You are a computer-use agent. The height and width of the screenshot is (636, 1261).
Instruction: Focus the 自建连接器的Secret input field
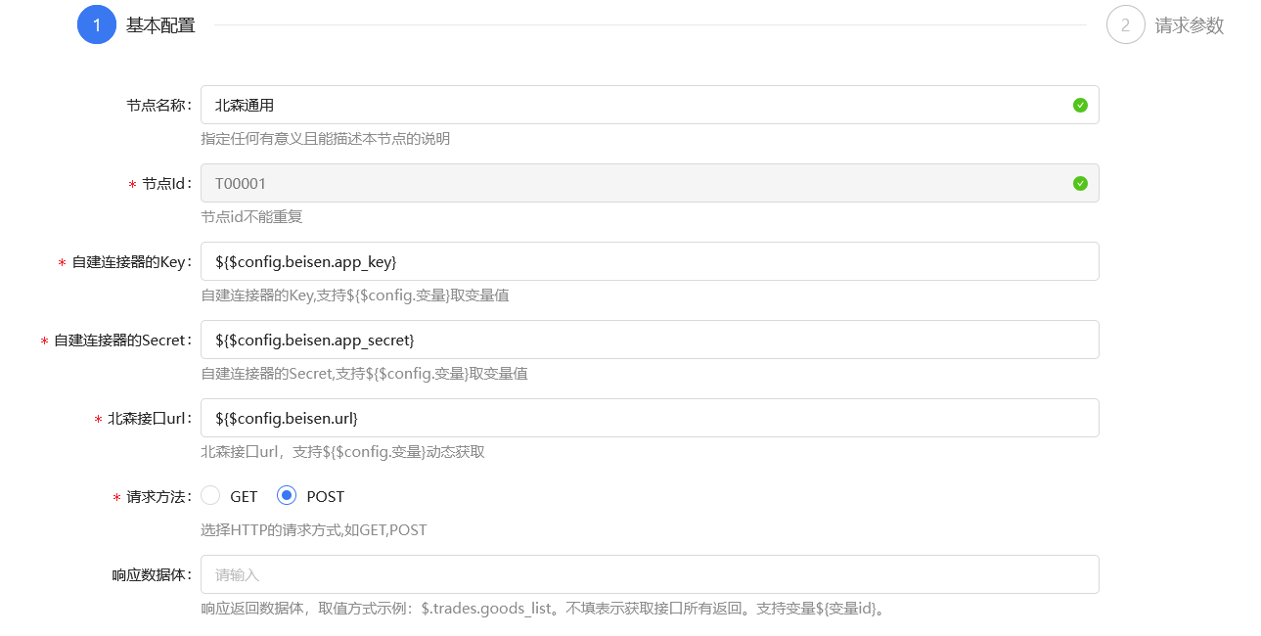coord(649,340)
